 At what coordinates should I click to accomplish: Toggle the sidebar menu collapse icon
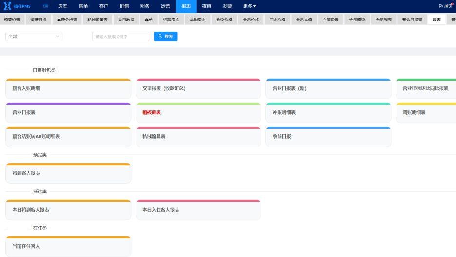click(x=46, y=6)
